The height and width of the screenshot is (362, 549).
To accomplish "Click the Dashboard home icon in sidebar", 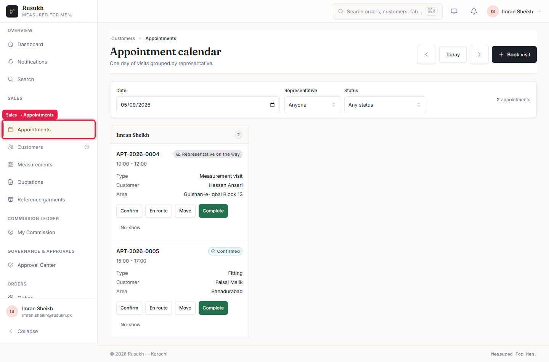I will click(11, 44).
